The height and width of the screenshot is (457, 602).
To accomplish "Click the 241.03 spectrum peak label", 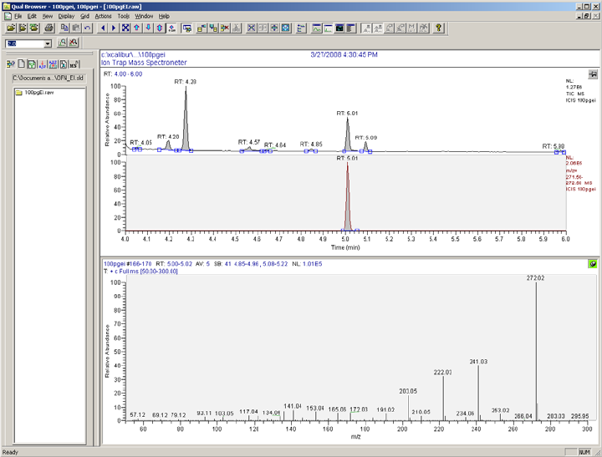I will click(x=478, y=362).
